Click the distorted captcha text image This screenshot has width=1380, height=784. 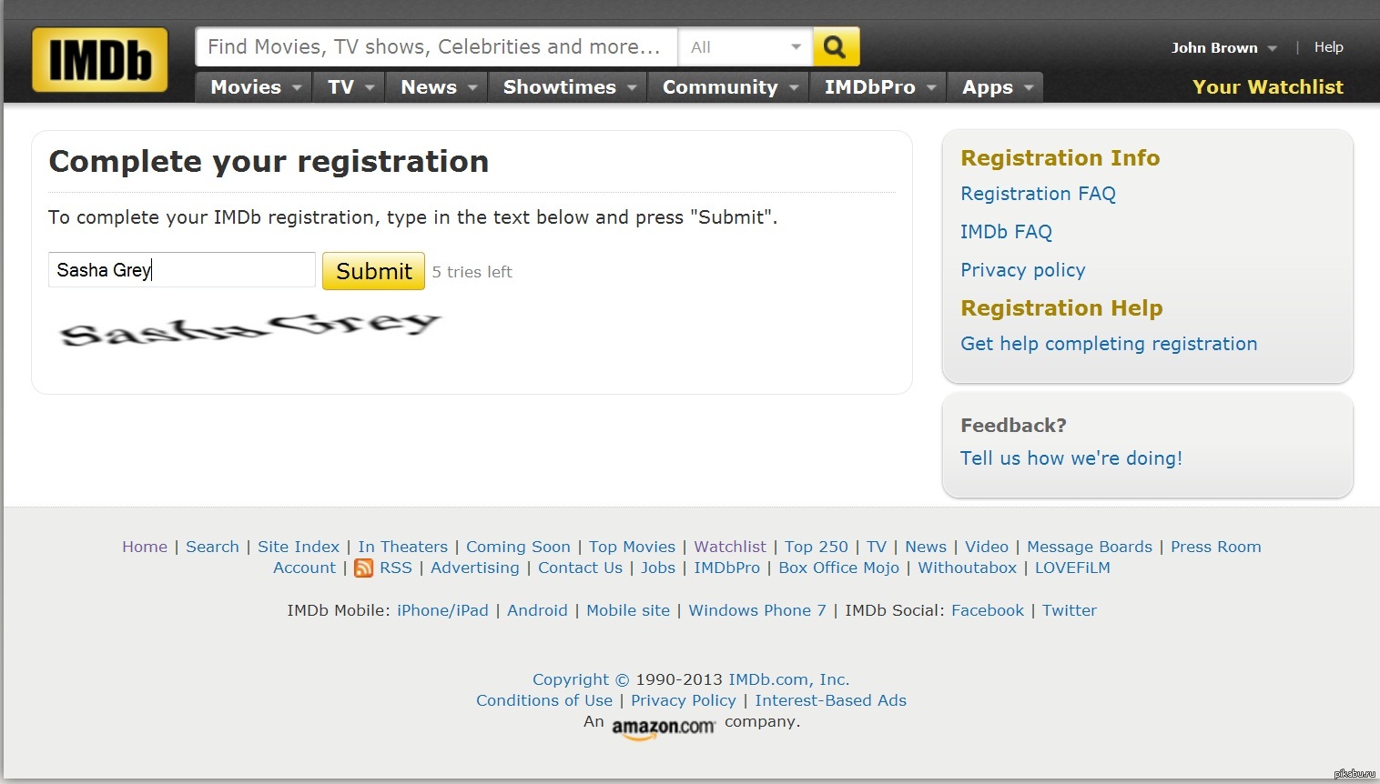click(249, 329)
